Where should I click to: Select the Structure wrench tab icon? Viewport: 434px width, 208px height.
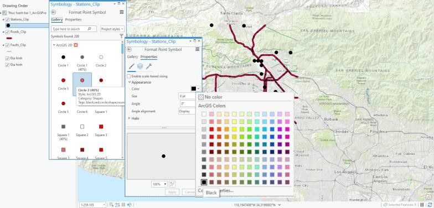148,66
